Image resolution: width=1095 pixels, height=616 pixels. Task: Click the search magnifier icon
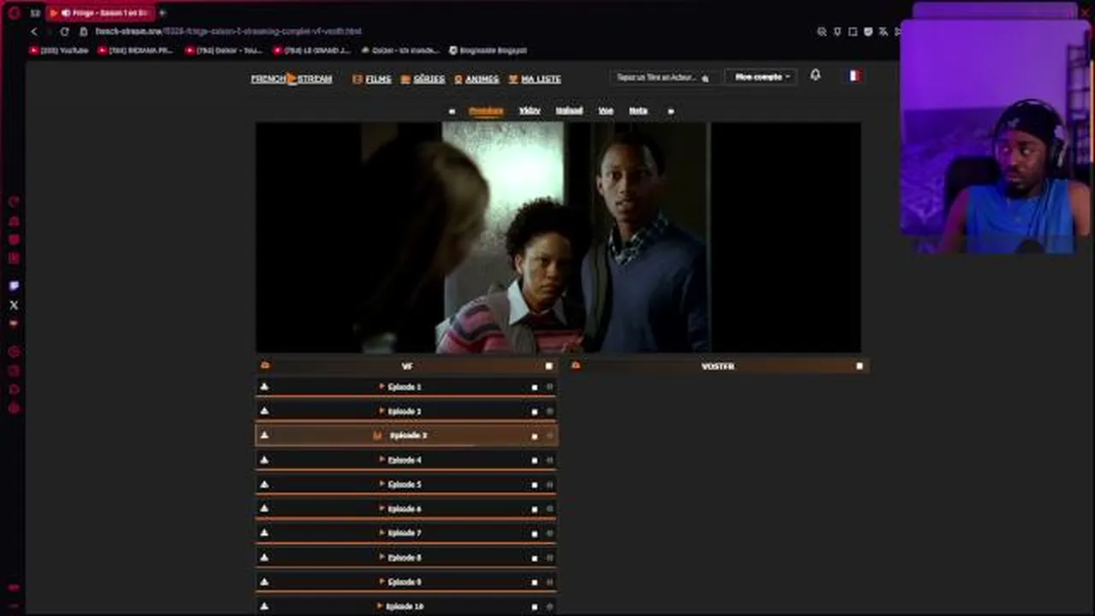coord(705,78)
